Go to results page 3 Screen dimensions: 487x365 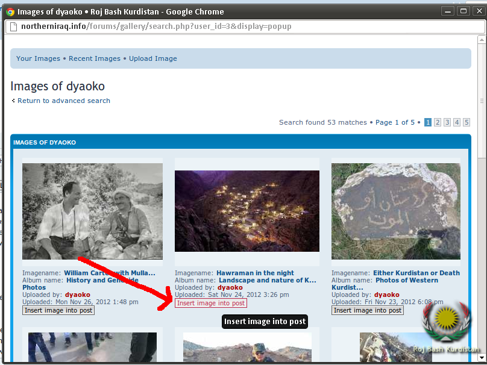point(447,122)
